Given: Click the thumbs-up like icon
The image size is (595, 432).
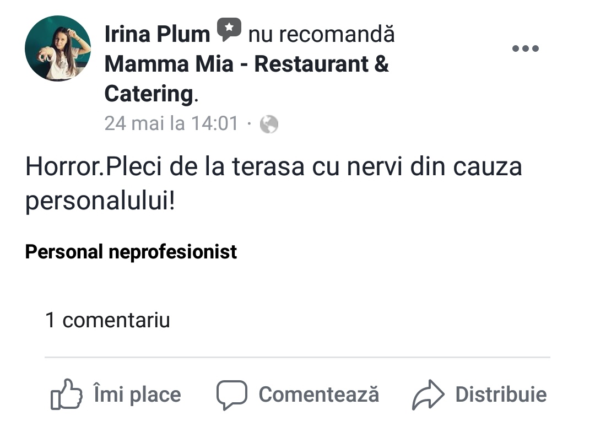Looking at the screenshot, I should (x=67, y=395).
